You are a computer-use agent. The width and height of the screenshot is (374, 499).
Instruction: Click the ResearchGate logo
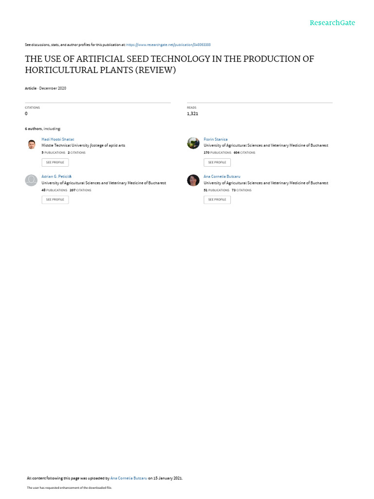[x=332, y=22]
